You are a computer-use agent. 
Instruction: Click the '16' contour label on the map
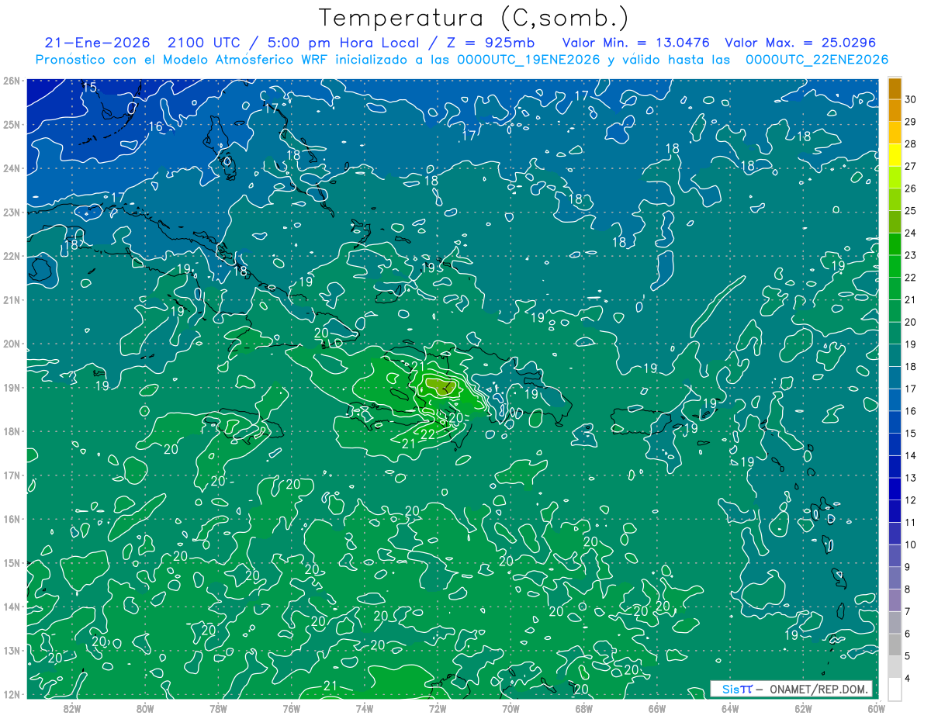[156, 126]
